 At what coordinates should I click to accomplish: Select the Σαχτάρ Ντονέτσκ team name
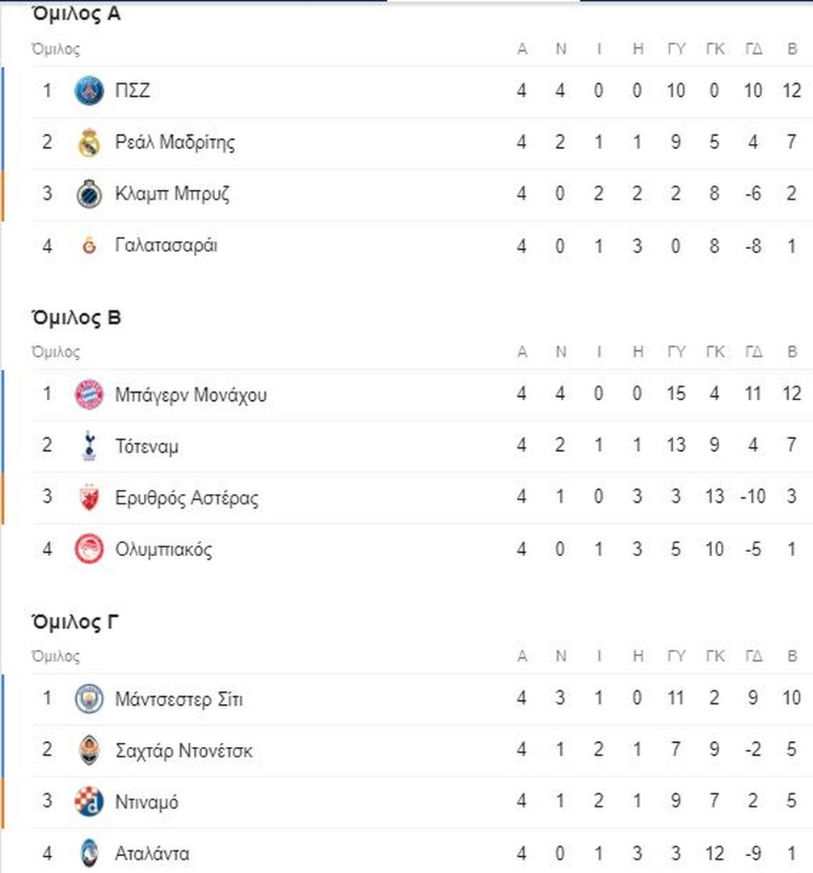click(x=183, y=750)
